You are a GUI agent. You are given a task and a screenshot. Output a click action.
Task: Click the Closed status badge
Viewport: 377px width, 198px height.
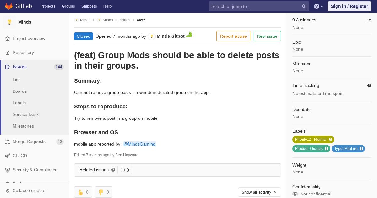coord(84,36)
